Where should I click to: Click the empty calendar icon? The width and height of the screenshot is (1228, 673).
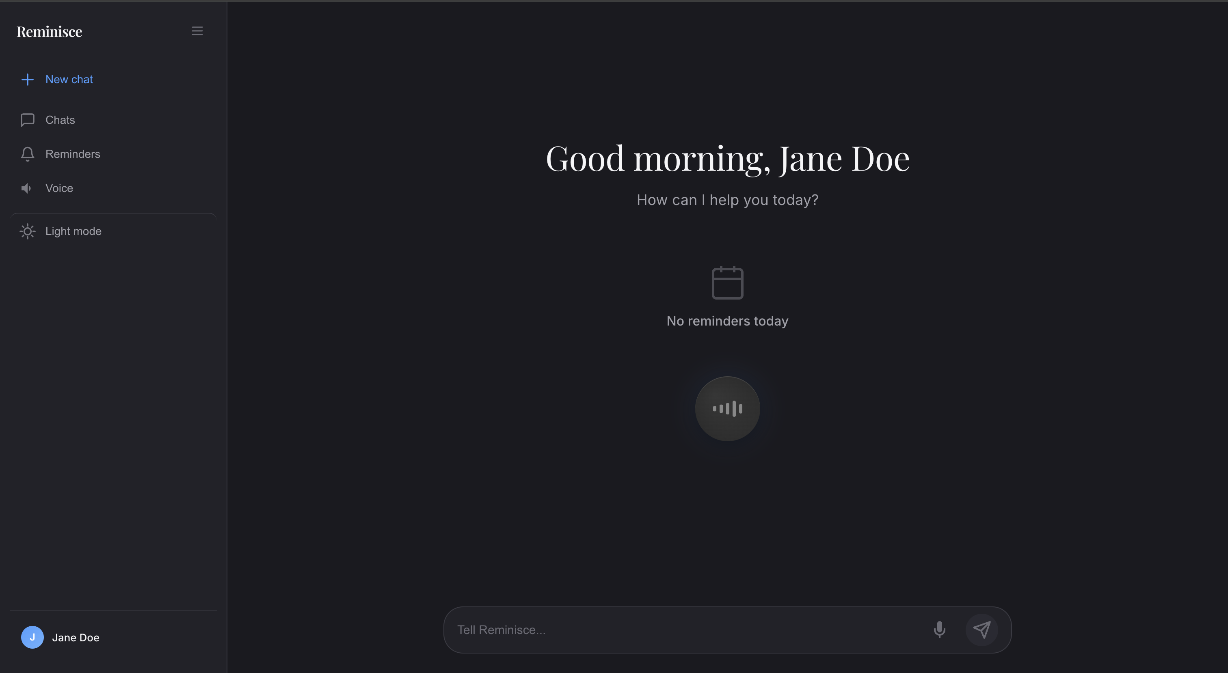[727, 283]
